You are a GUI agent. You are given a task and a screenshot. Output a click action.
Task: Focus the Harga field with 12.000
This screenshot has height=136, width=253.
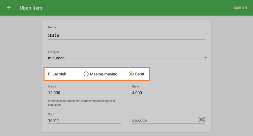84,93
